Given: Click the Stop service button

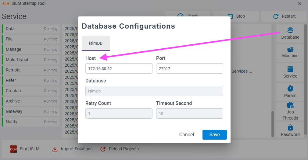Looking at the screenshot, I should point(236,16).
